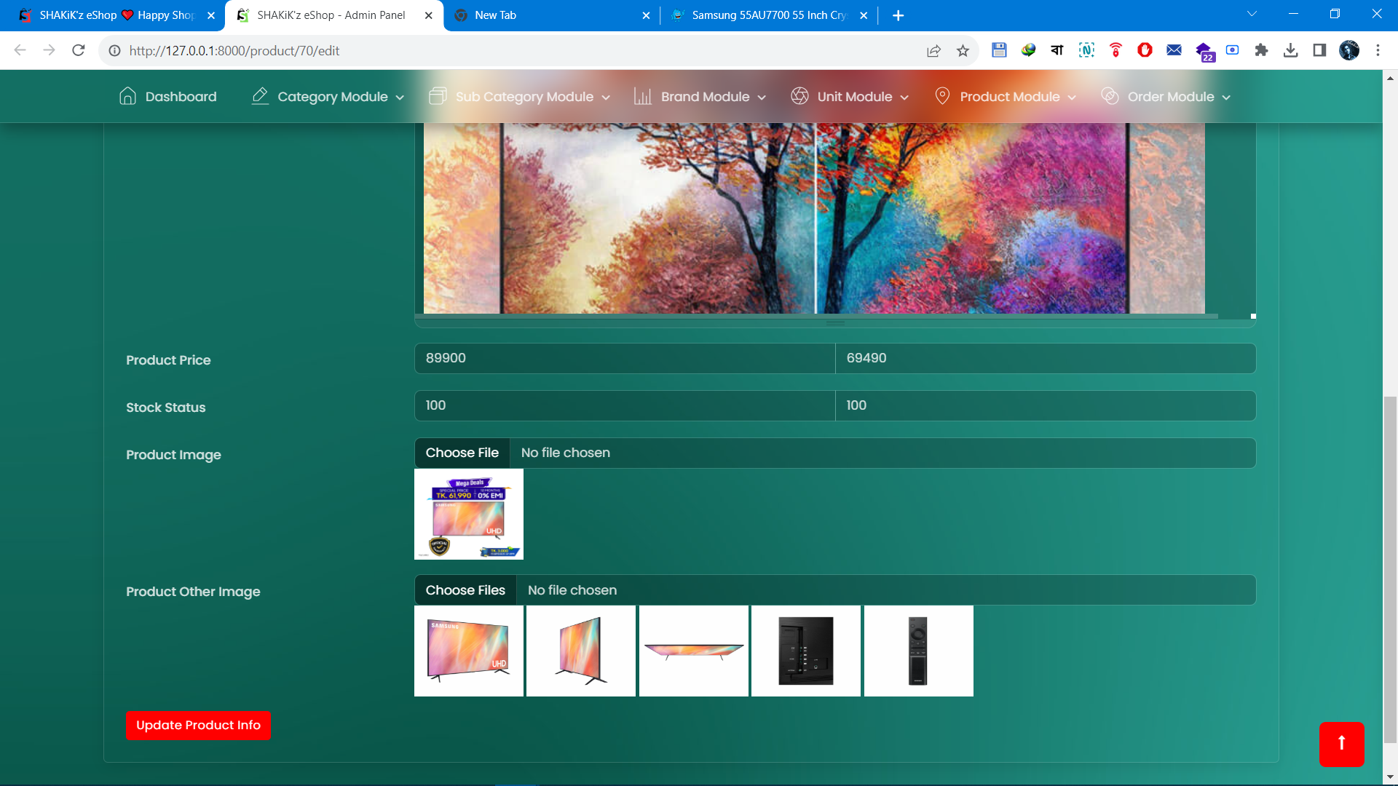Click the remote control thumbnail
Viewport: 1398px width, 786px height.
click(919, 651)
